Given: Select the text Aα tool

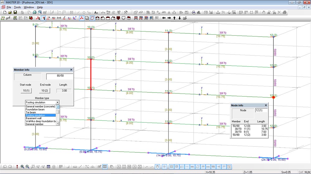Looking at the screenshot, I should click(96, 12).
